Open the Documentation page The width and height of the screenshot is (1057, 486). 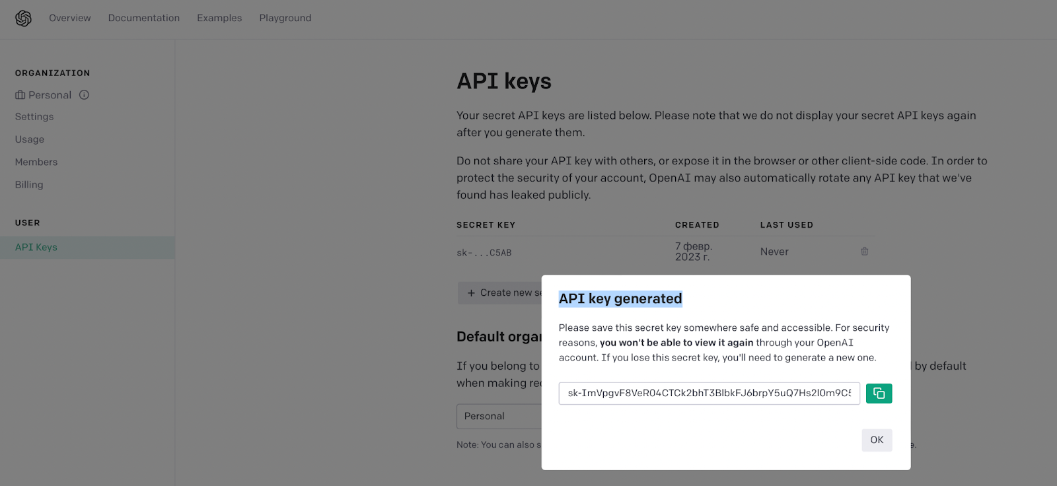[144, 18]
